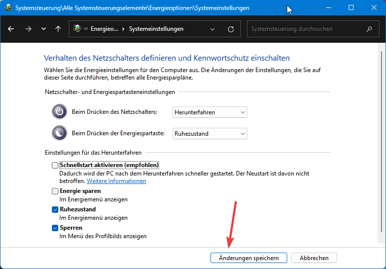The image size is (386, 269).
Task: Click the Netzschalter- und Energiespartasteneinstellungen section label
Action: (110, 92)
